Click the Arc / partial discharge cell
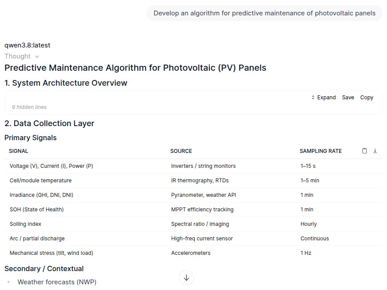 pyautogui.click(x=37, y=239)
